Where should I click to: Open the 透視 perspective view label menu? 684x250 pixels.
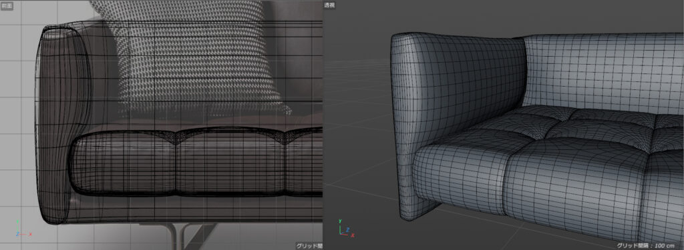tap(329, 5)
